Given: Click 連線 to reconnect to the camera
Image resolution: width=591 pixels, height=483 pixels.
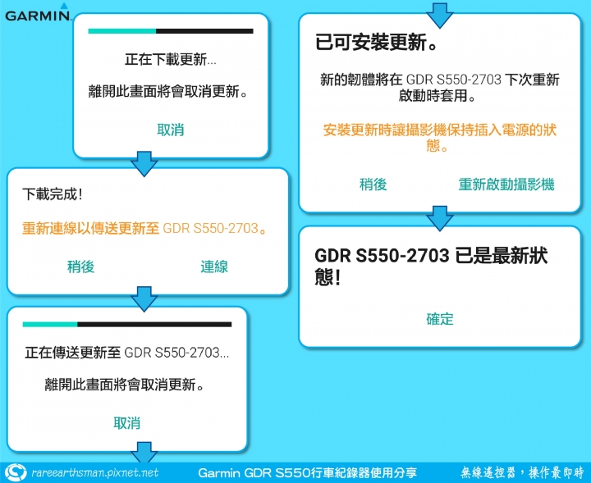Looking at the screenshot, I should 214,267.
